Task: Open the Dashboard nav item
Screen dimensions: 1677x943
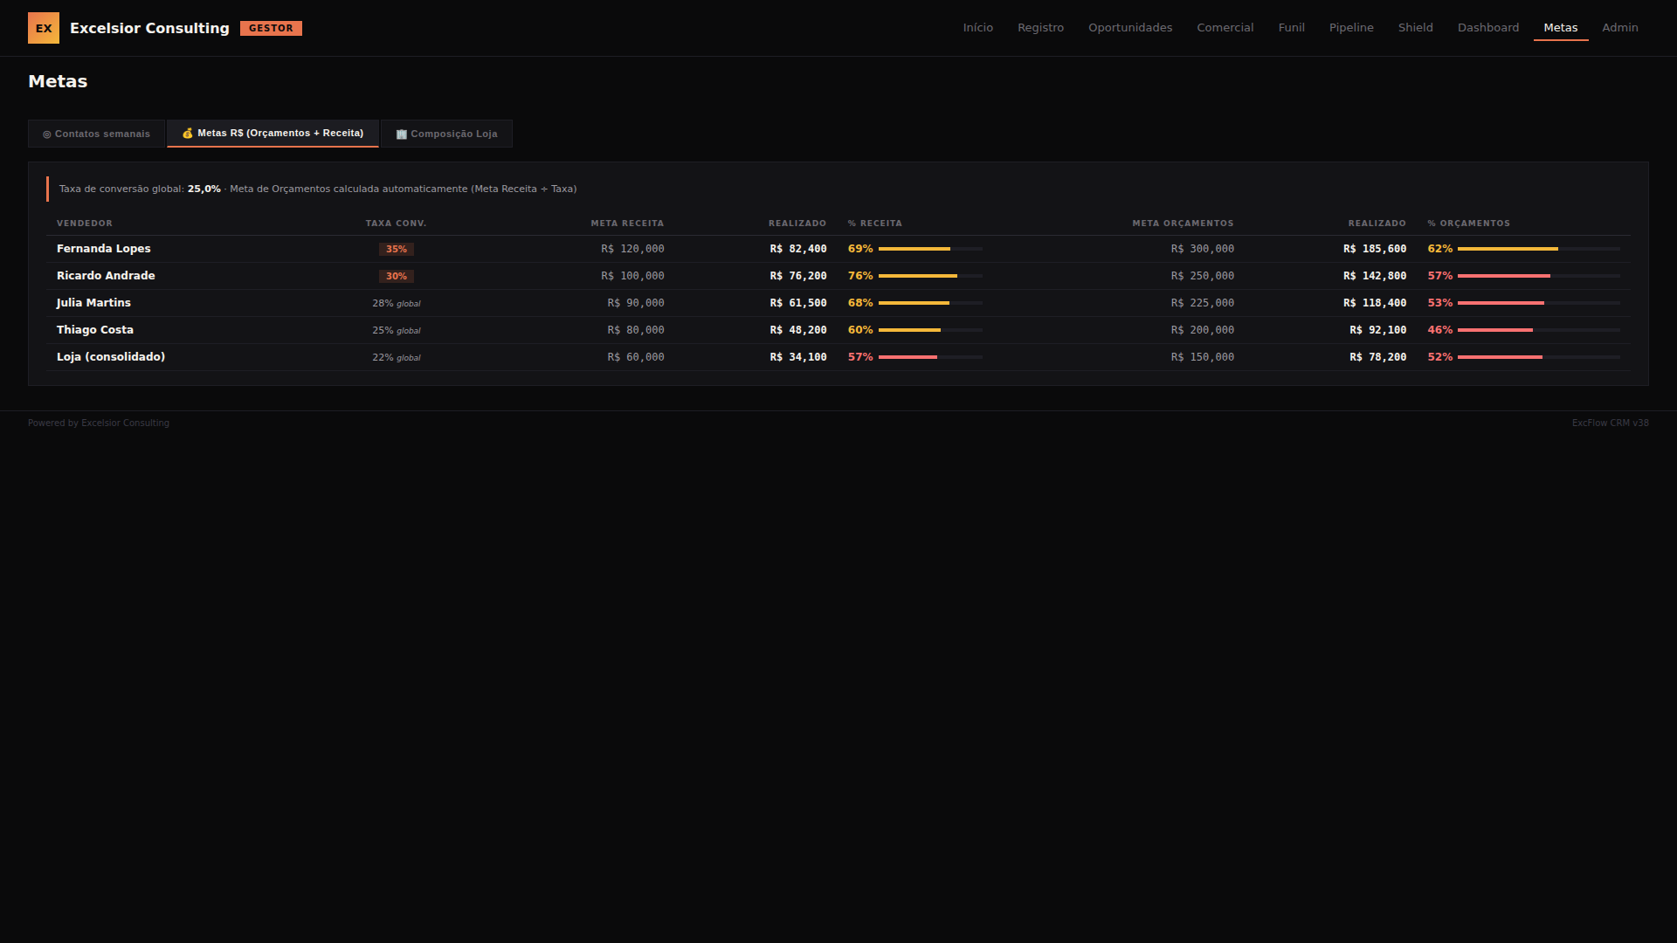Action: tap(1487, 28)
